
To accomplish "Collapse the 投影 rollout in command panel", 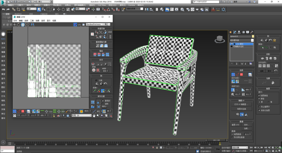I will (x=268, y=54).
